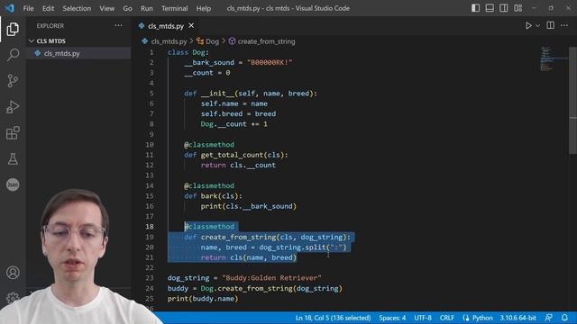Click create_from_string breadcrumb
The height and width of the screenshot is (324, 577).
pos(266,41)
